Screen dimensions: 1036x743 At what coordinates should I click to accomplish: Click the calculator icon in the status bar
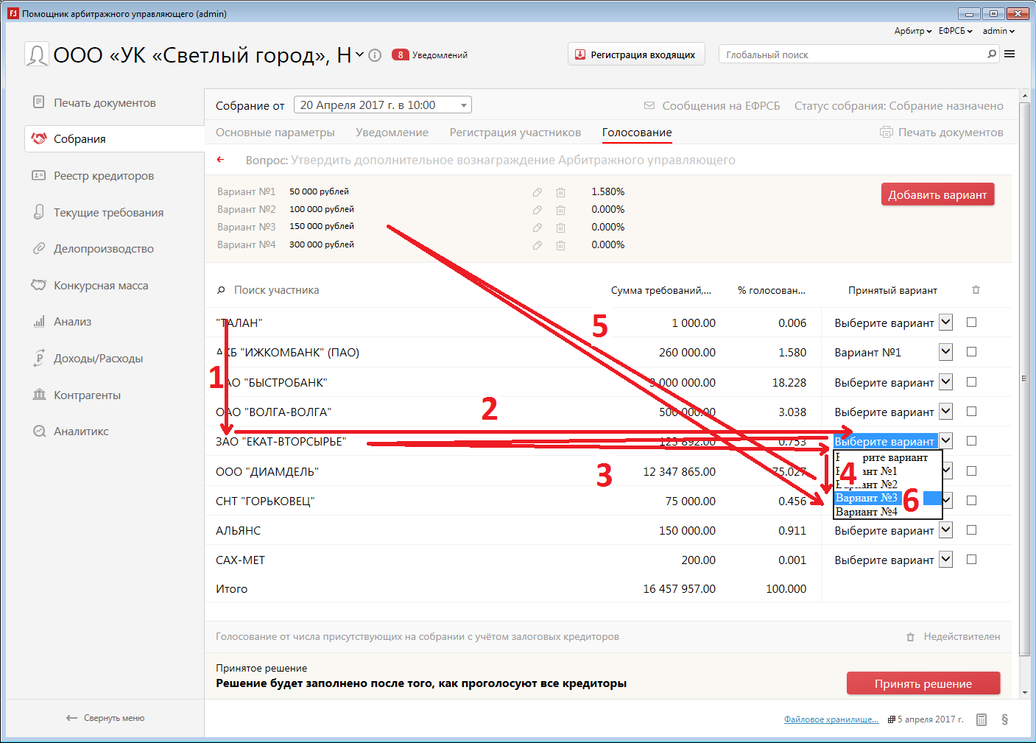coord(982,719)
